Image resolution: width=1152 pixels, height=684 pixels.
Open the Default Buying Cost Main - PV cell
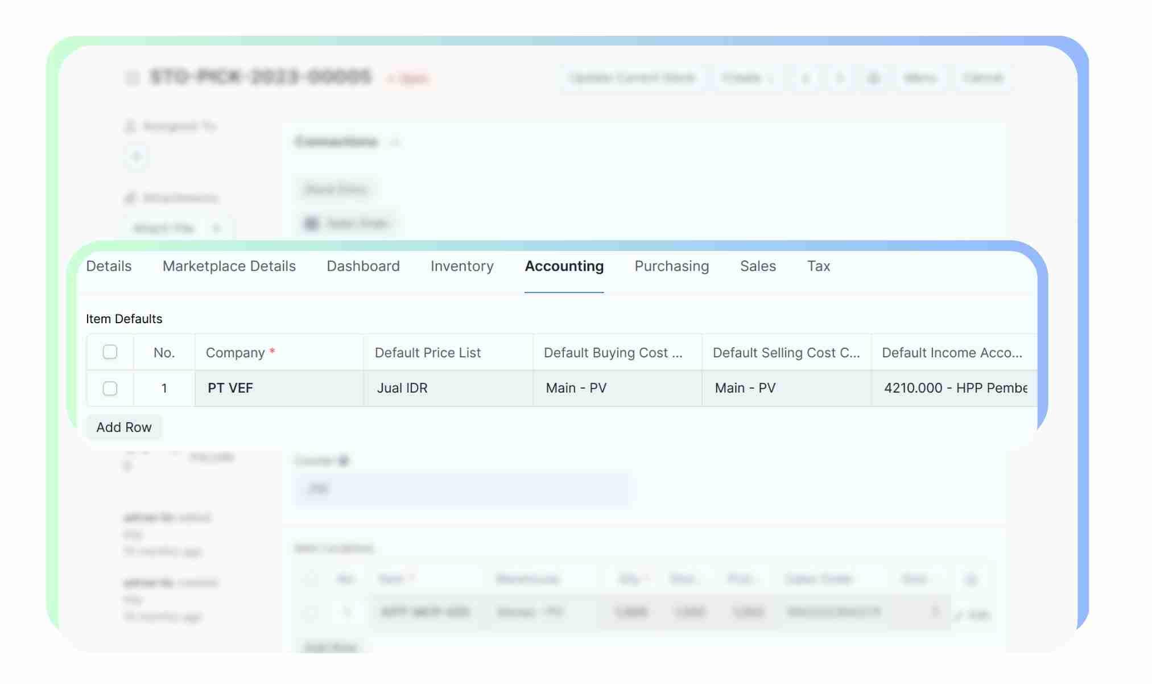click(x=617, y=389)
